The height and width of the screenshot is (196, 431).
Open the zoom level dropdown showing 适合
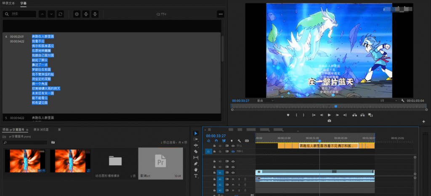(x=265, y=101)
